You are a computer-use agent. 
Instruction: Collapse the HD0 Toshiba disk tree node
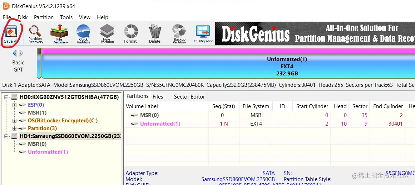click(x=7, y=97)
